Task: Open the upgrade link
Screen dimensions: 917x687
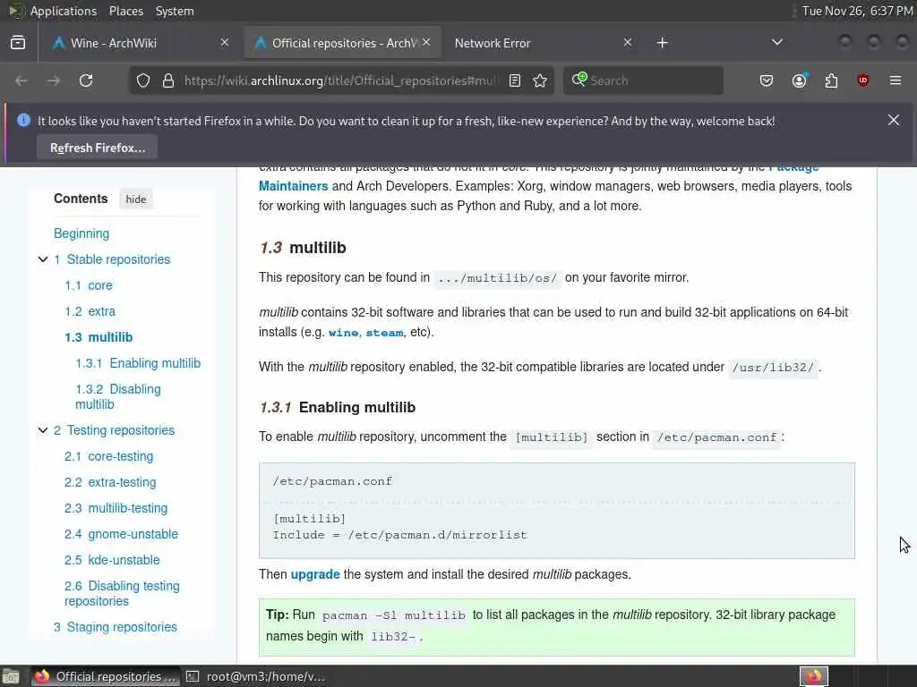Action: [315, 573]
